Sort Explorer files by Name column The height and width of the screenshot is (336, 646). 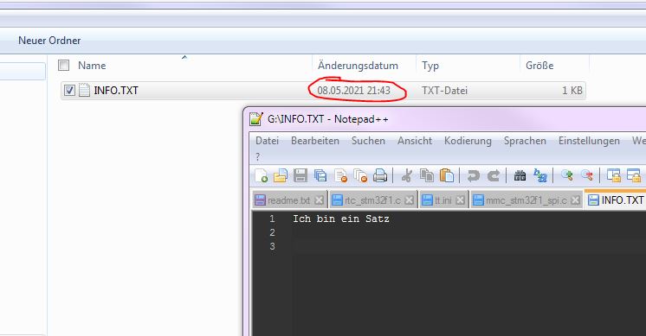tap(92, 66)
